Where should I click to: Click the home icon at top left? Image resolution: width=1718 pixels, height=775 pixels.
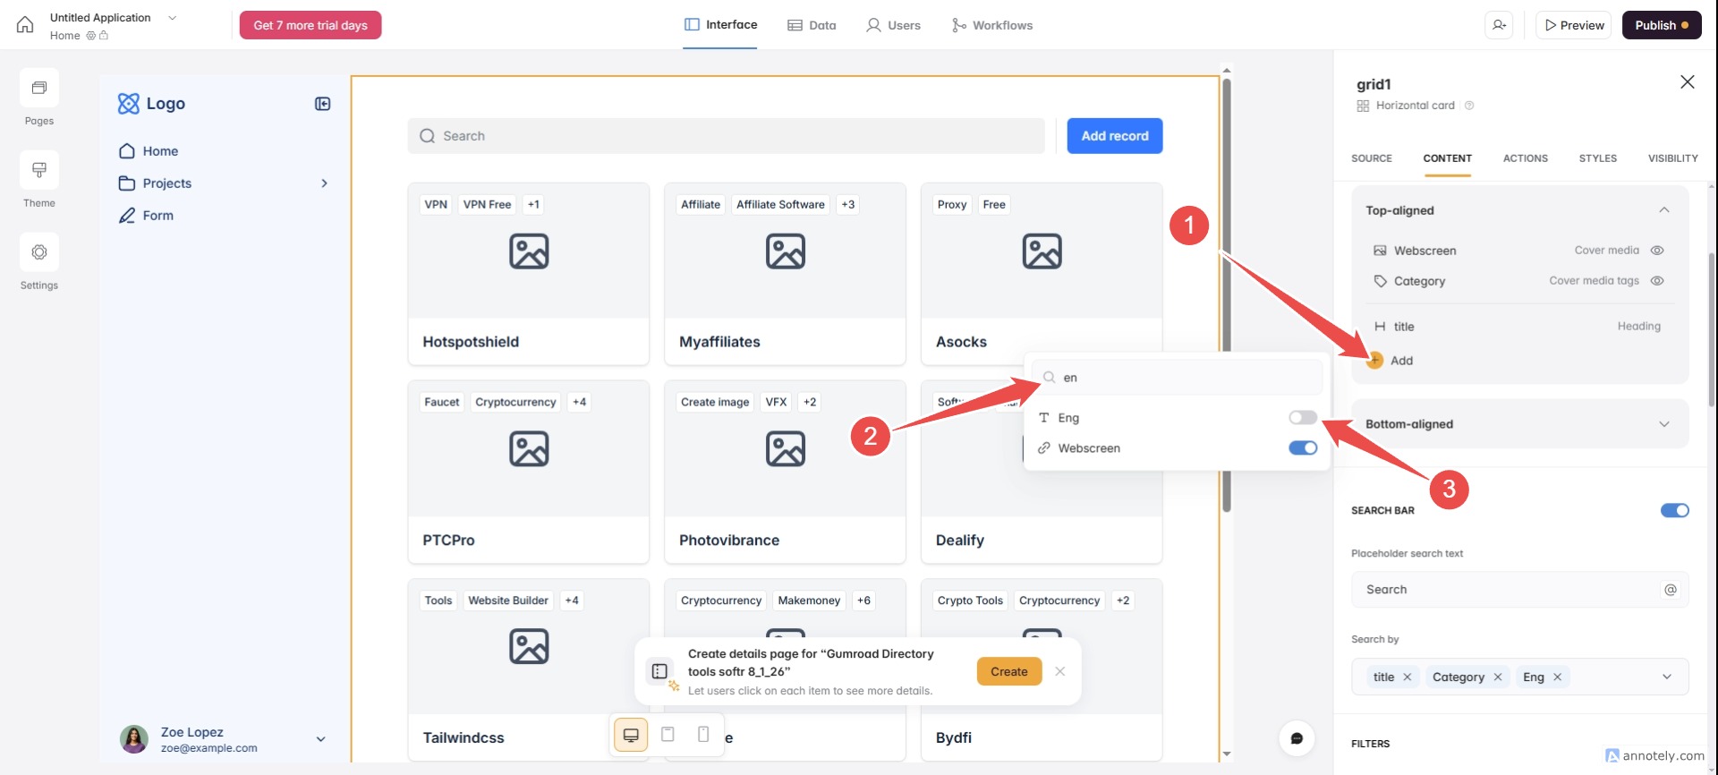[x=25, y=25]
